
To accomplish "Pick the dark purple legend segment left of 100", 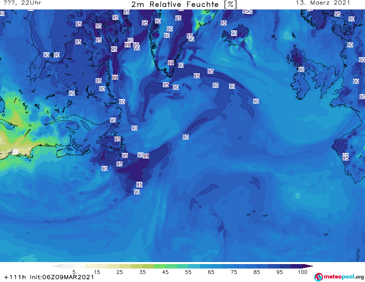I will pos(297,266).
